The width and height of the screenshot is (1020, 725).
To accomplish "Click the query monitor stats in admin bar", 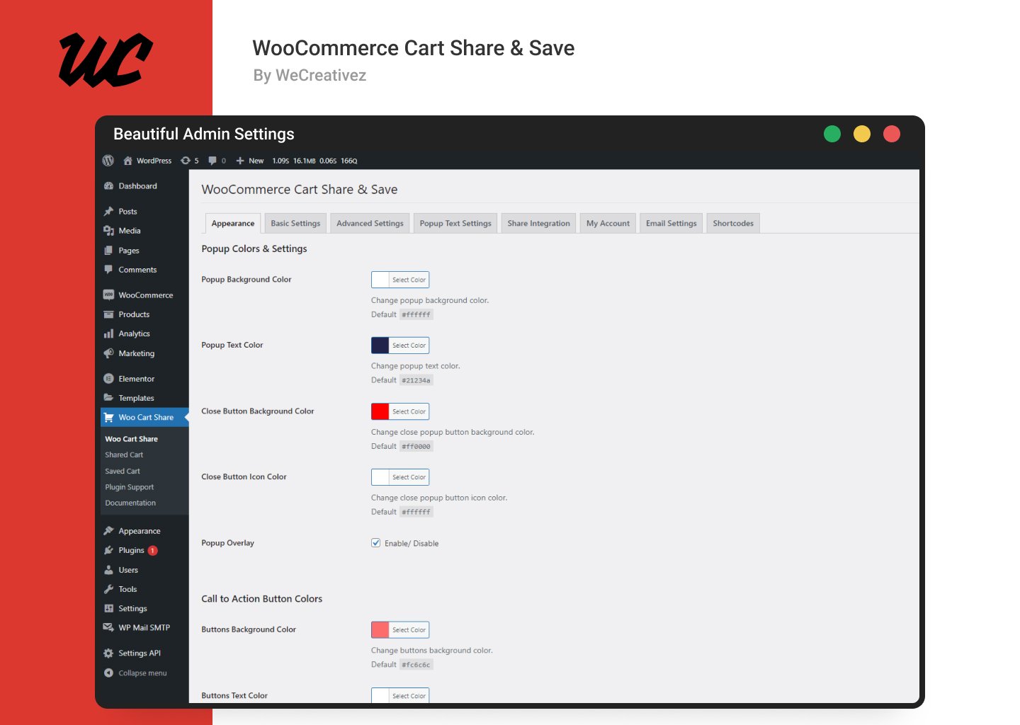I will pyautogui.click(x=314, y=161).
